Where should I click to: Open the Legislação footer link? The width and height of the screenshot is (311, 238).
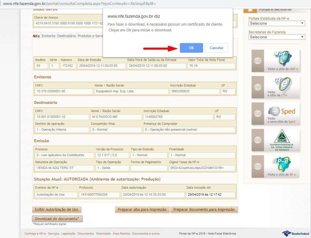click(68, 233)
